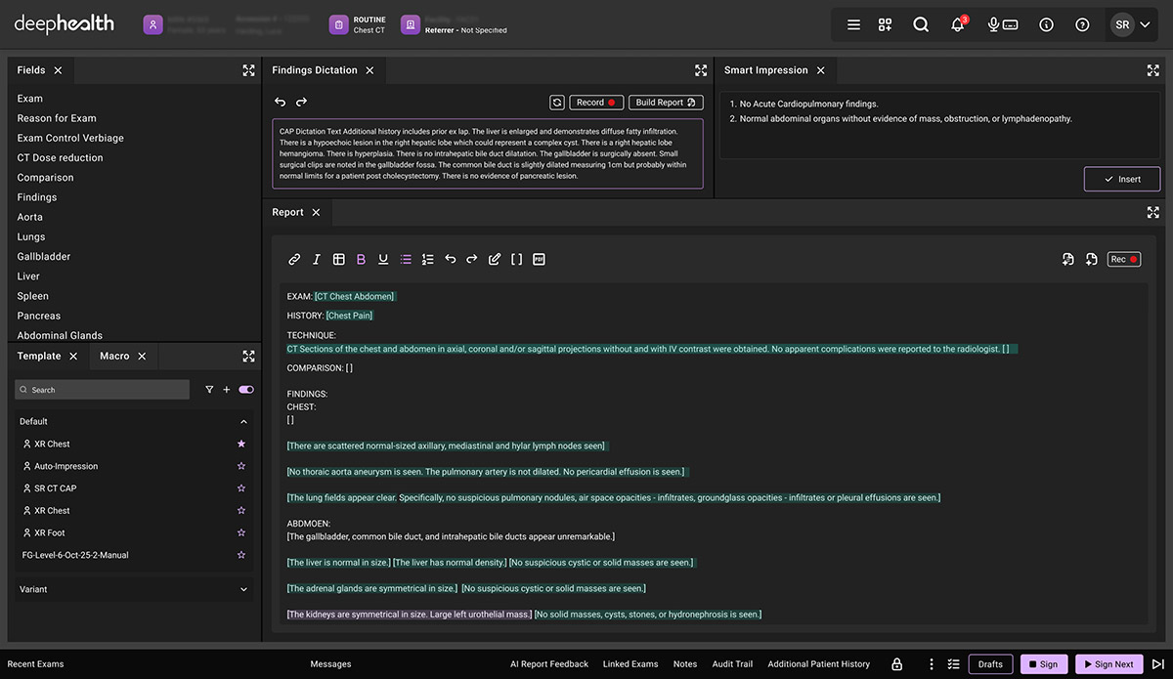Open Recent Exams in bottom bar

point(35,664)
